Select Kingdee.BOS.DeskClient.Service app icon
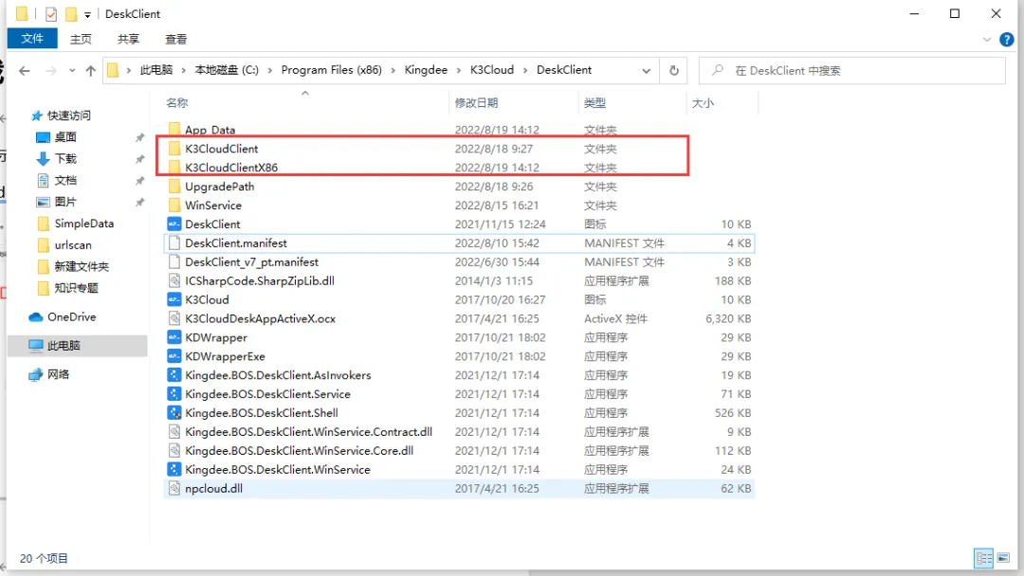1024x576 pixels. pyautogui.click(x=174, y=394)
